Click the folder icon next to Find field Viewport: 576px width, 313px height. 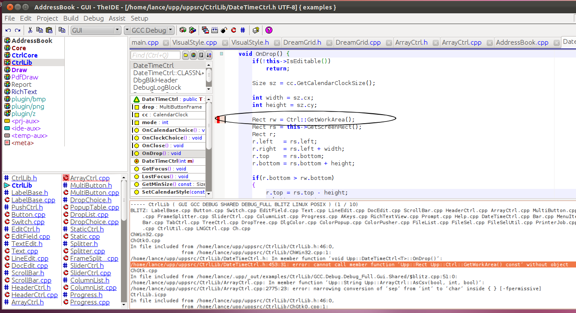pos(186,55)
